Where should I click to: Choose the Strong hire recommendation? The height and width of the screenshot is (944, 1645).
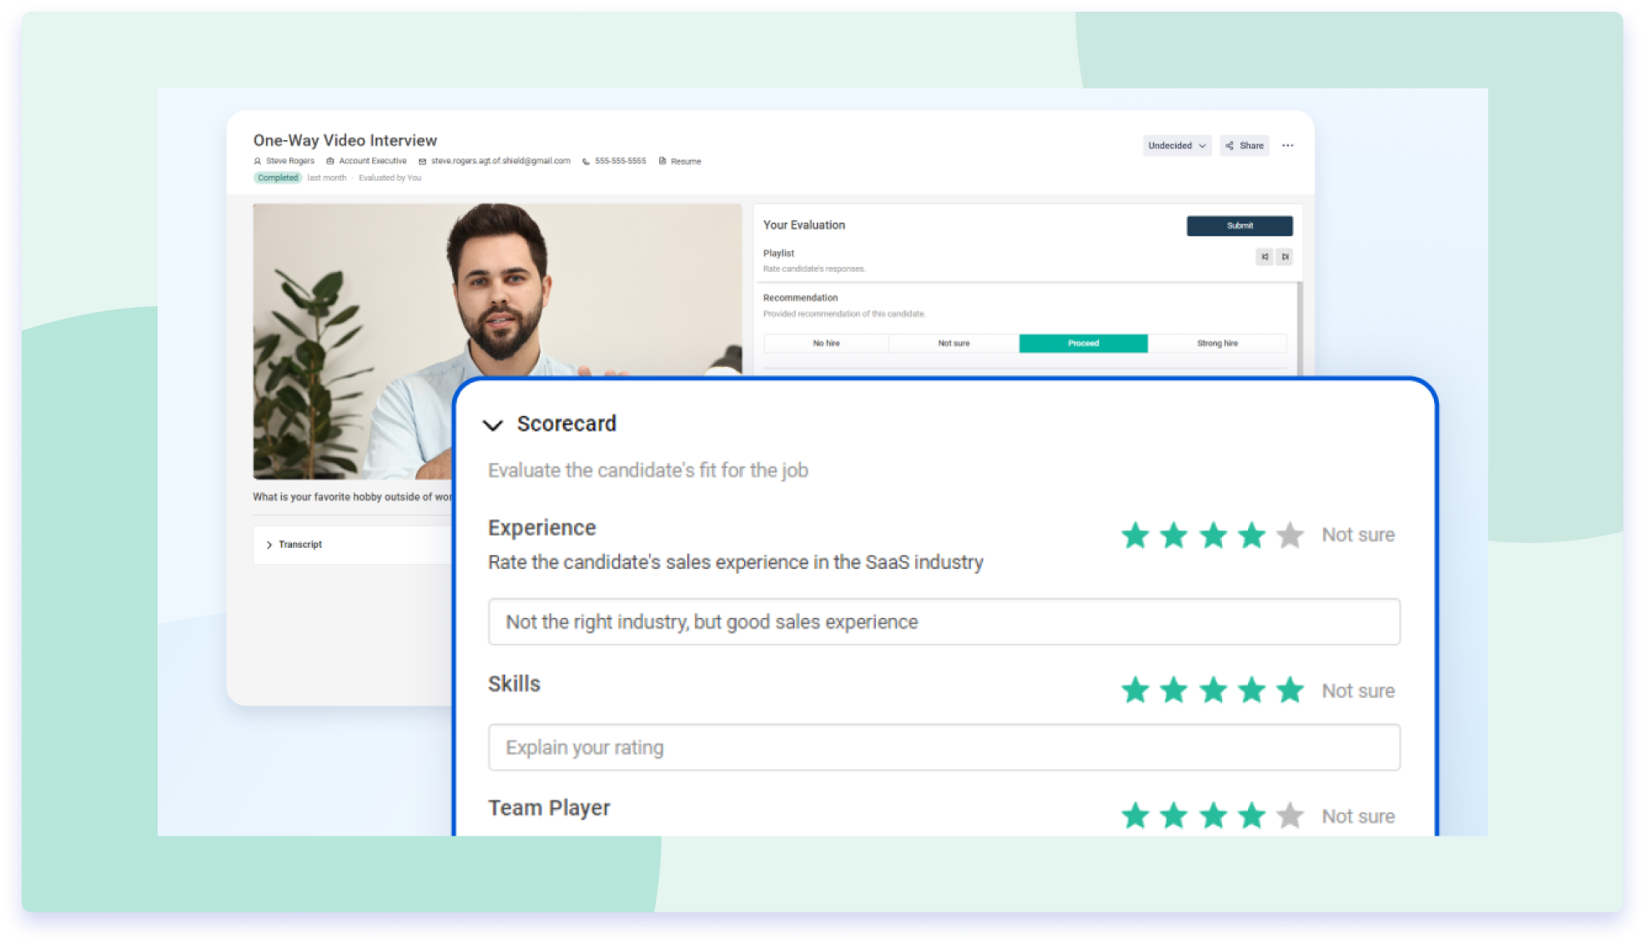tap(1217, 344)
